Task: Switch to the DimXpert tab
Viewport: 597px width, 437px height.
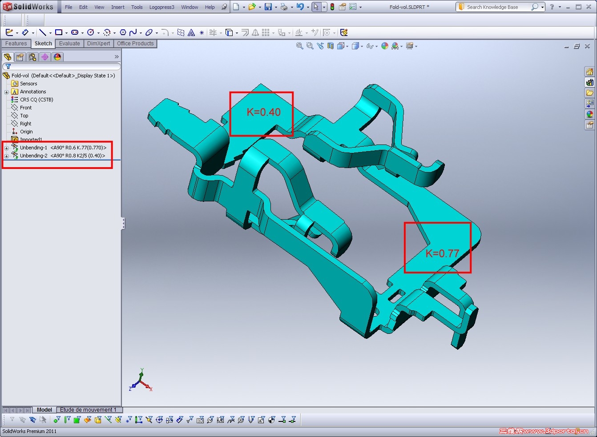Action: coord(98,44)
